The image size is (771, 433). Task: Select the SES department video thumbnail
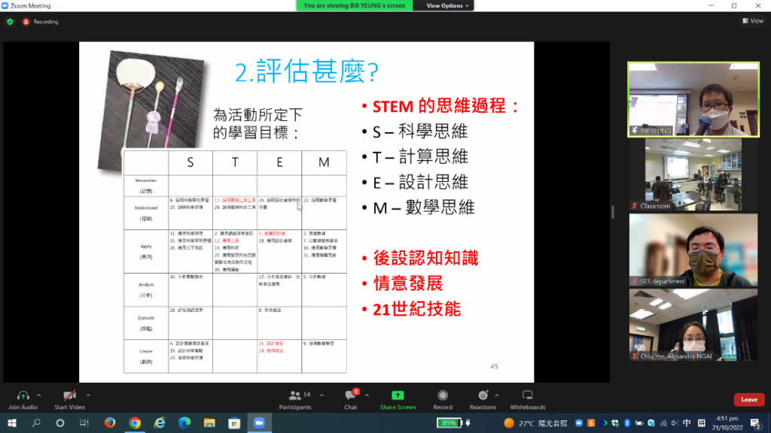coord(693,250)
